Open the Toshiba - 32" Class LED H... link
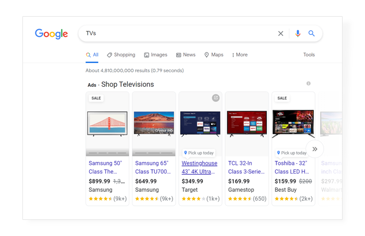 coord(292,167)
